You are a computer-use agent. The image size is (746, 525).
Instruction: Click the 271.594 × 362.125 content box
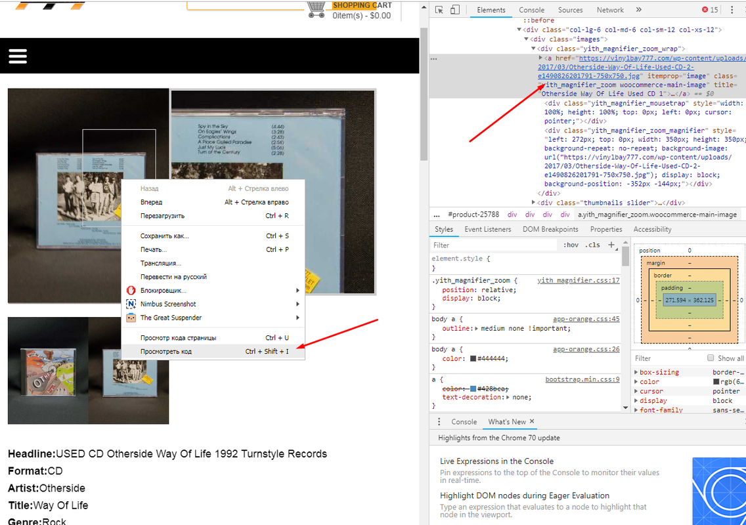pyautogui.click(x=690, y=300)
